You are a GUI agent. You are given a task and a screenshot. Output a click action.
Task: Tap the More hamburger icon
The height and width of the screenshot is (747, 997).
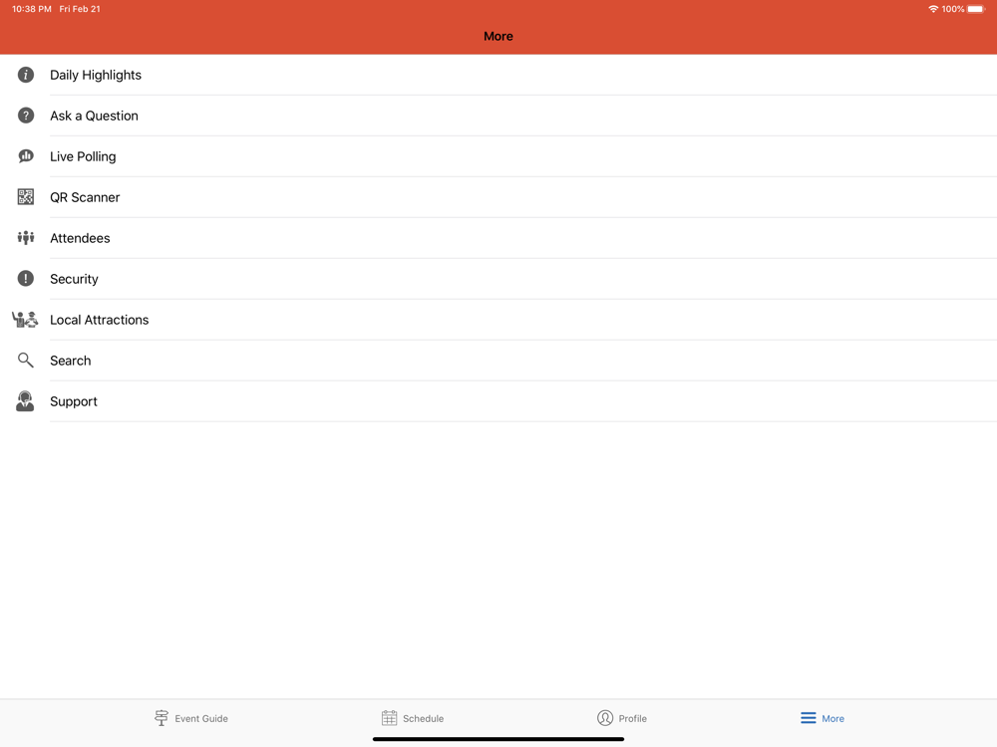pos(809,718)
